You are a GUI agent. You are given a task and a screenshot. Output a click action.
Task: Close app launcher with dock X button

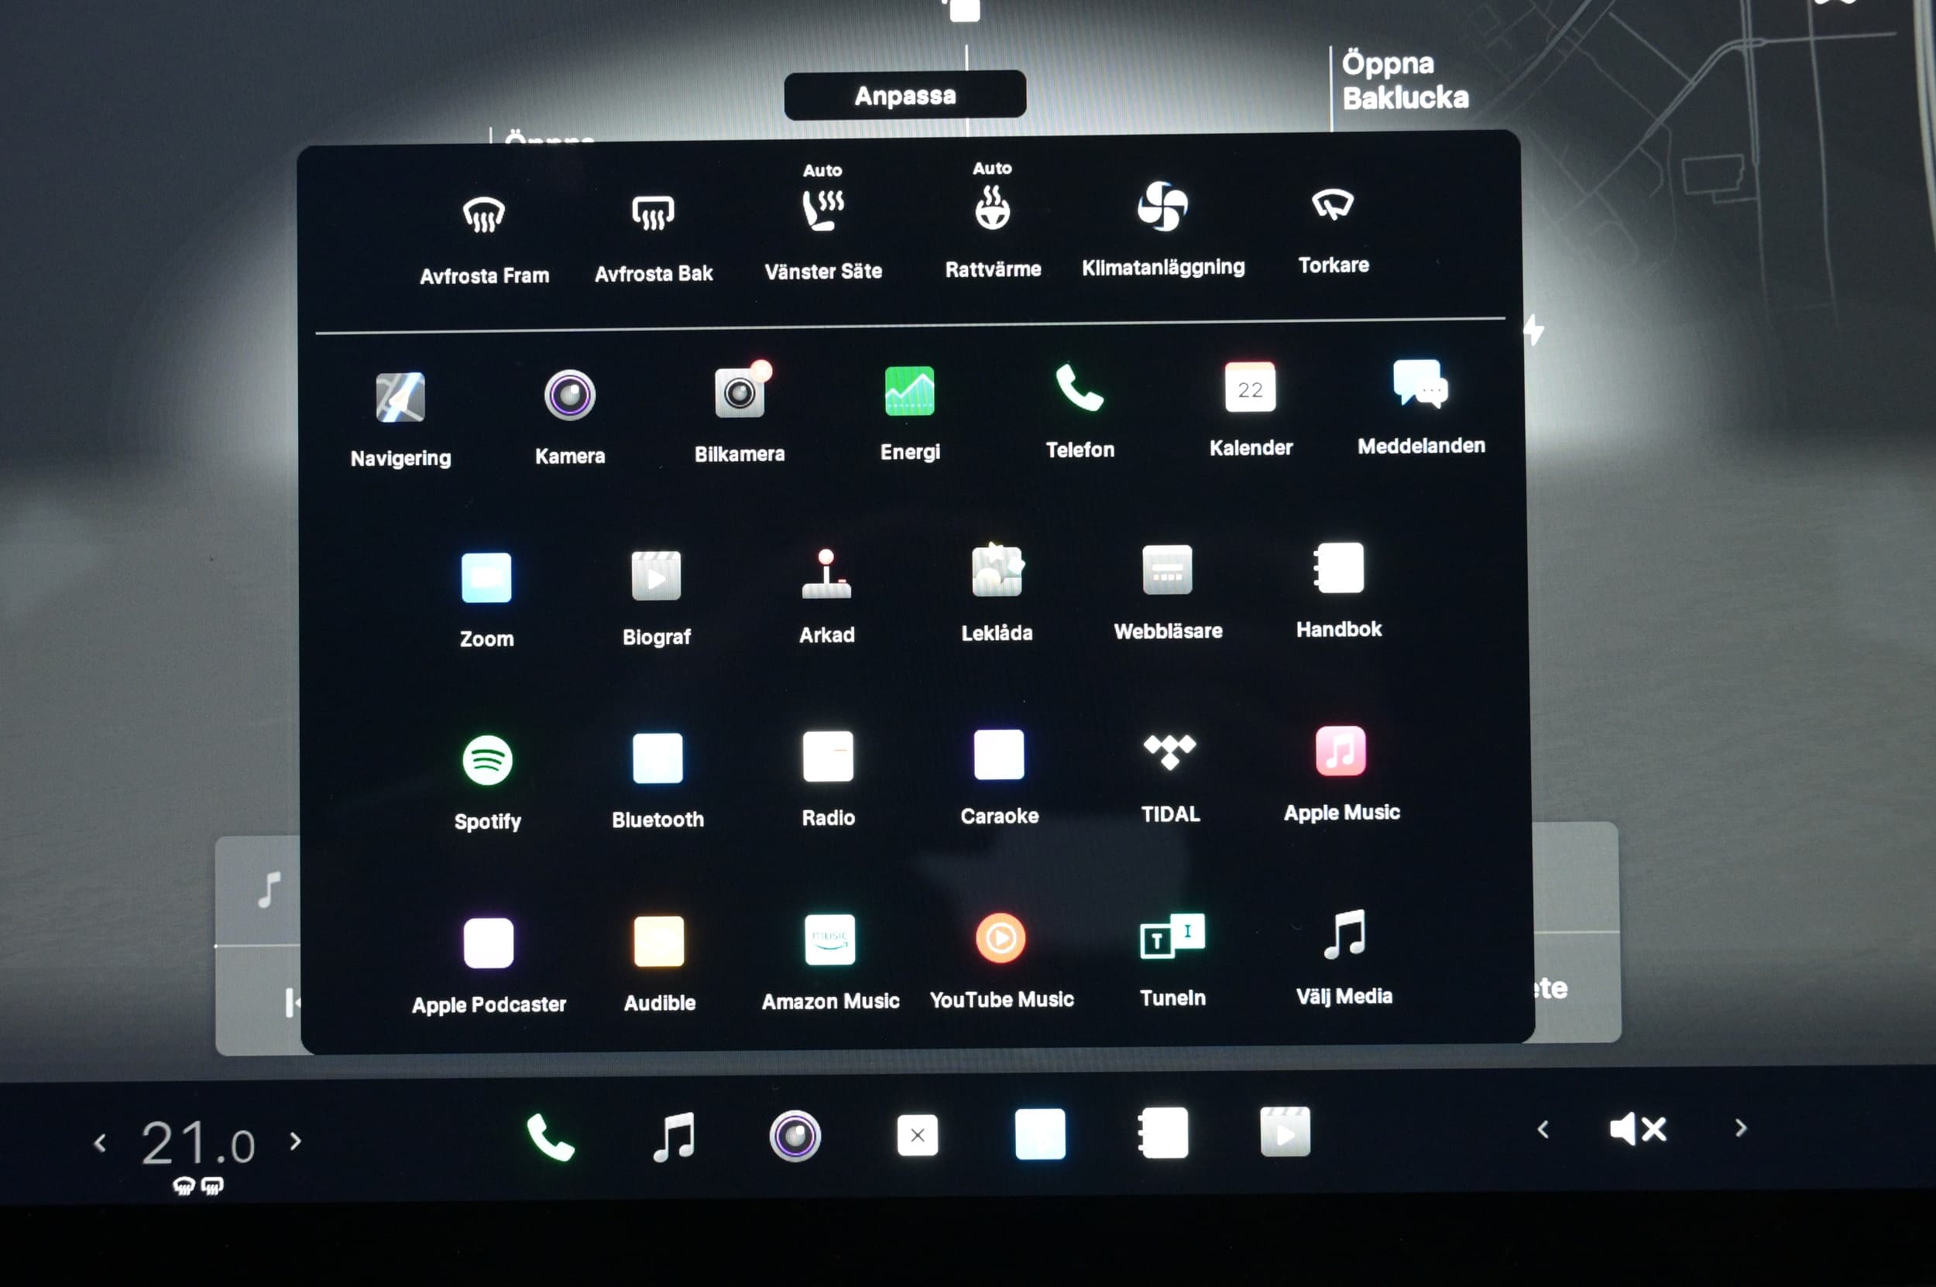click(x=918, y=1135)
